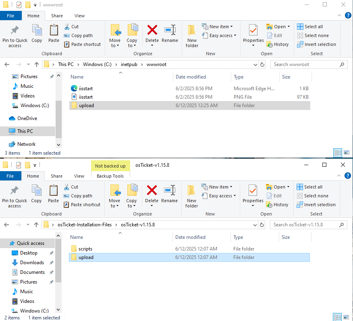Click History in the wwwroot window ribbon
Image resolution: width=353 pixels, height=321 pixels.
coord(278,44)
